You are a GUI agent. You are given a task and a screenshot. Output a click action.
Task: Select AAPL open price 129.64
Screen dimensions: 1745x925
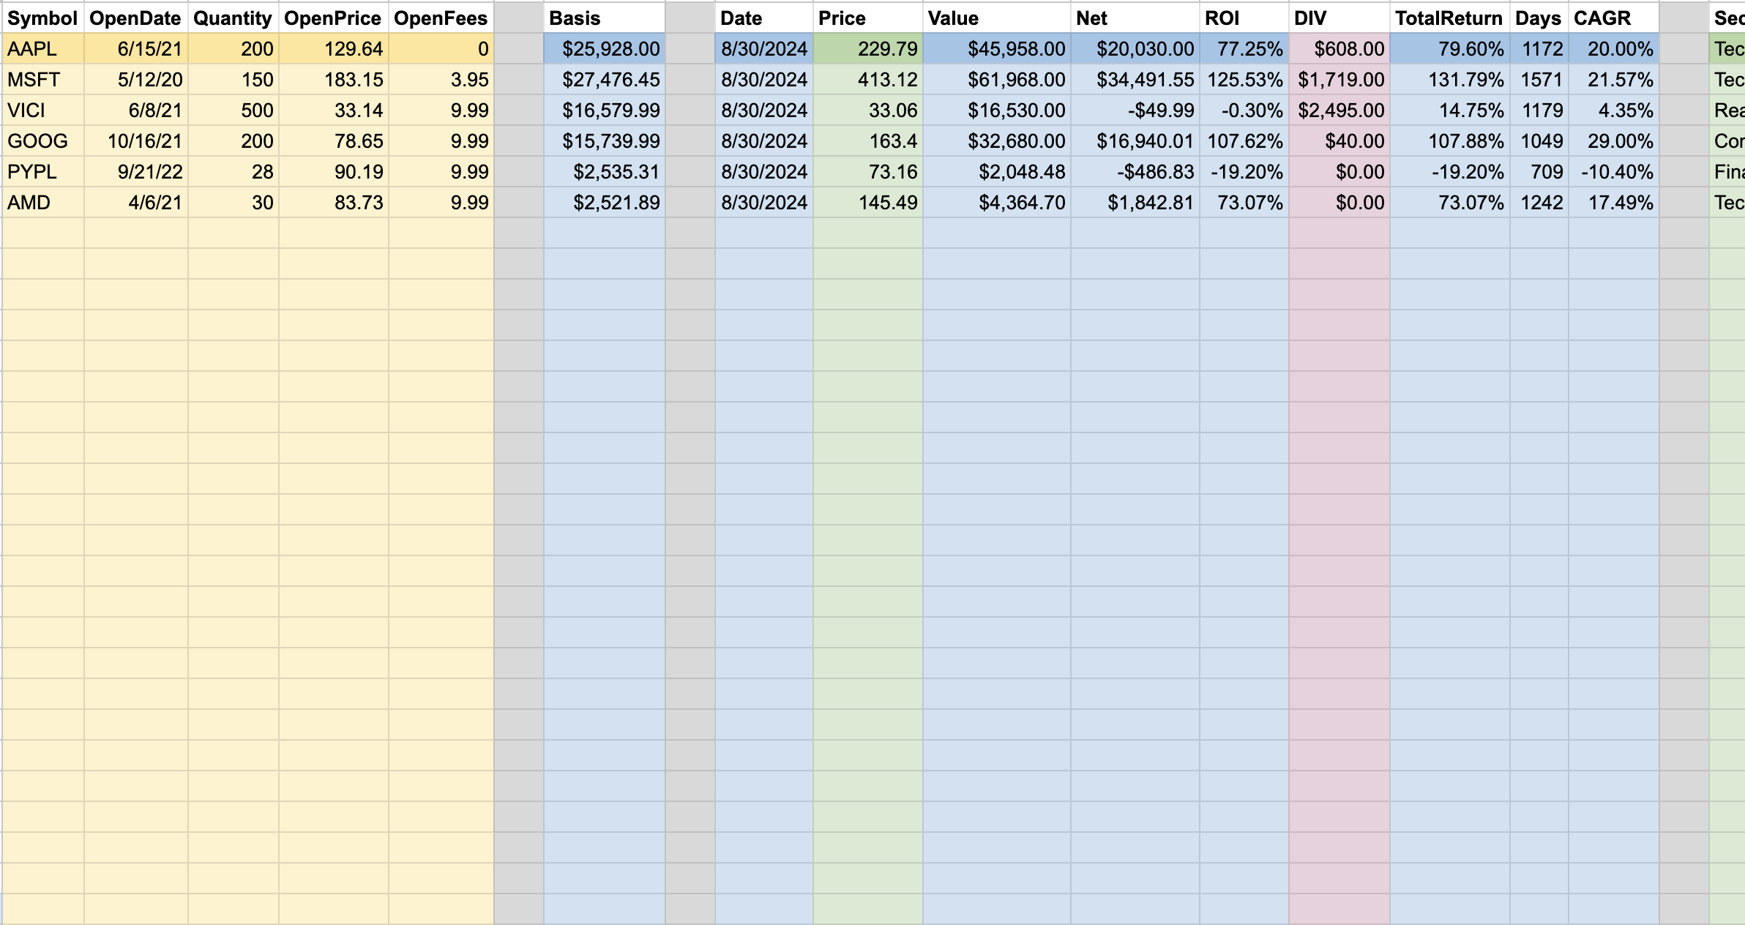(x=334, y=49)
